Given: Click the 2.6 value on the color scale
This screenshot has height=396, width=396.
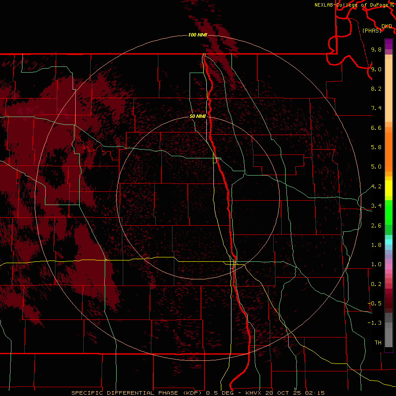Looking at the screenshot, I should (376, 226).
